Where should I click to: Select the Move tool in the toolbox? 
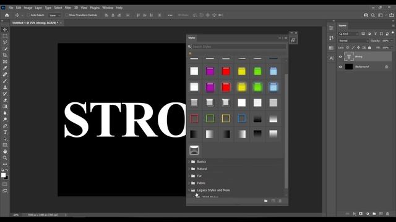pyautogui.click(x=5, y=30)
